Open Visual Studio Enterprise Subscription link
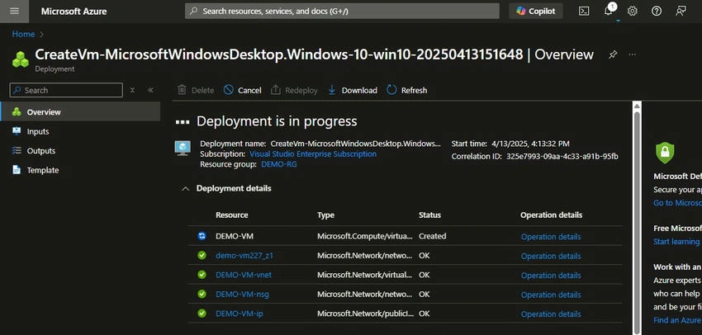 tap(312, 153)
